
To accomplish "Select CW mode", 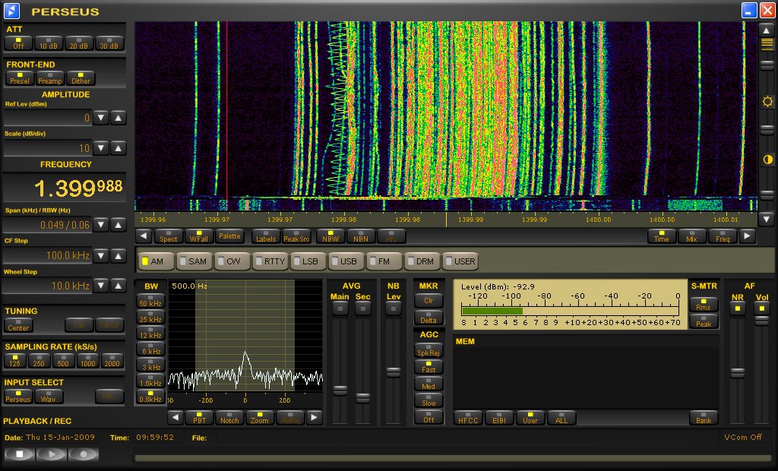I will pos(232,261).
